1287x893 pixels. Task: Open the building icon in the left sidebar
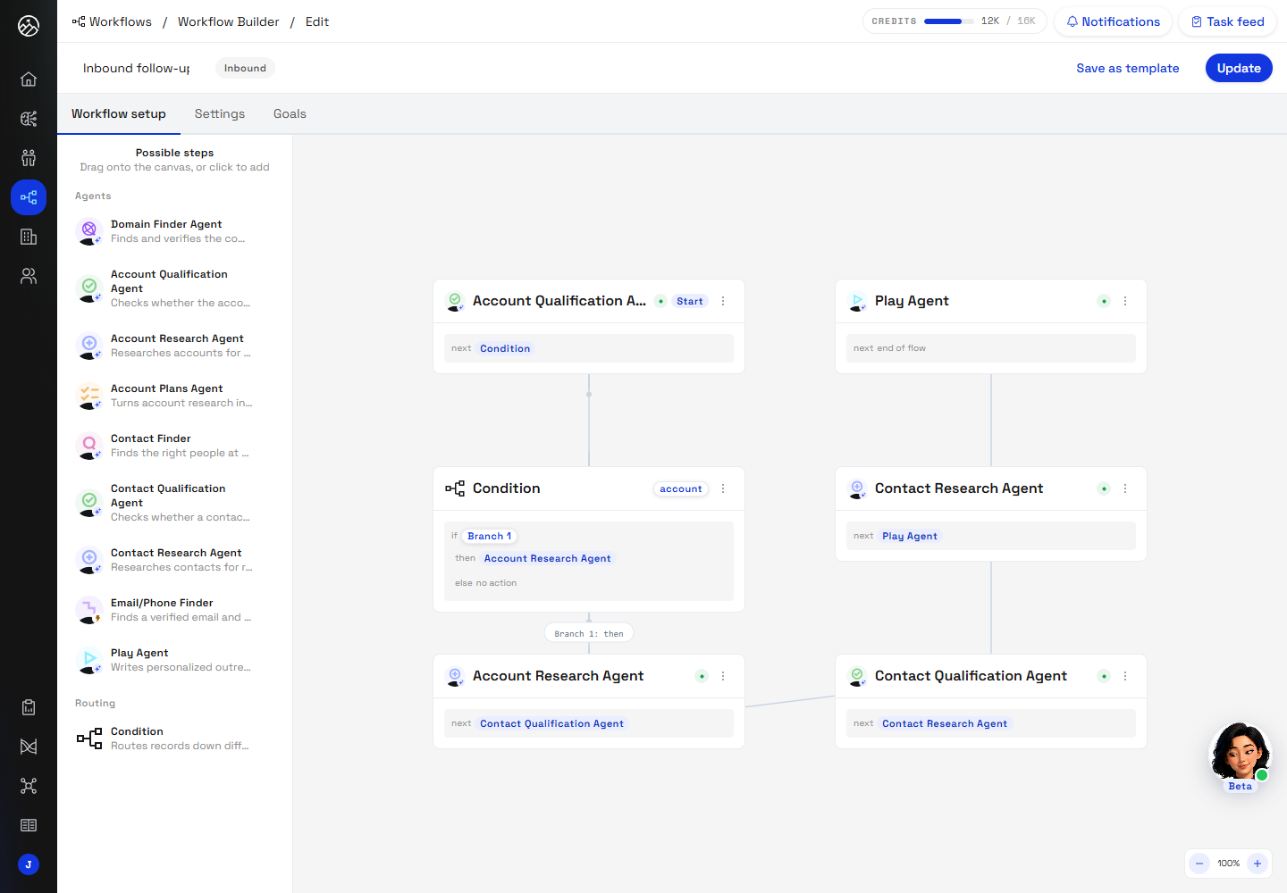tap(29, 237)
